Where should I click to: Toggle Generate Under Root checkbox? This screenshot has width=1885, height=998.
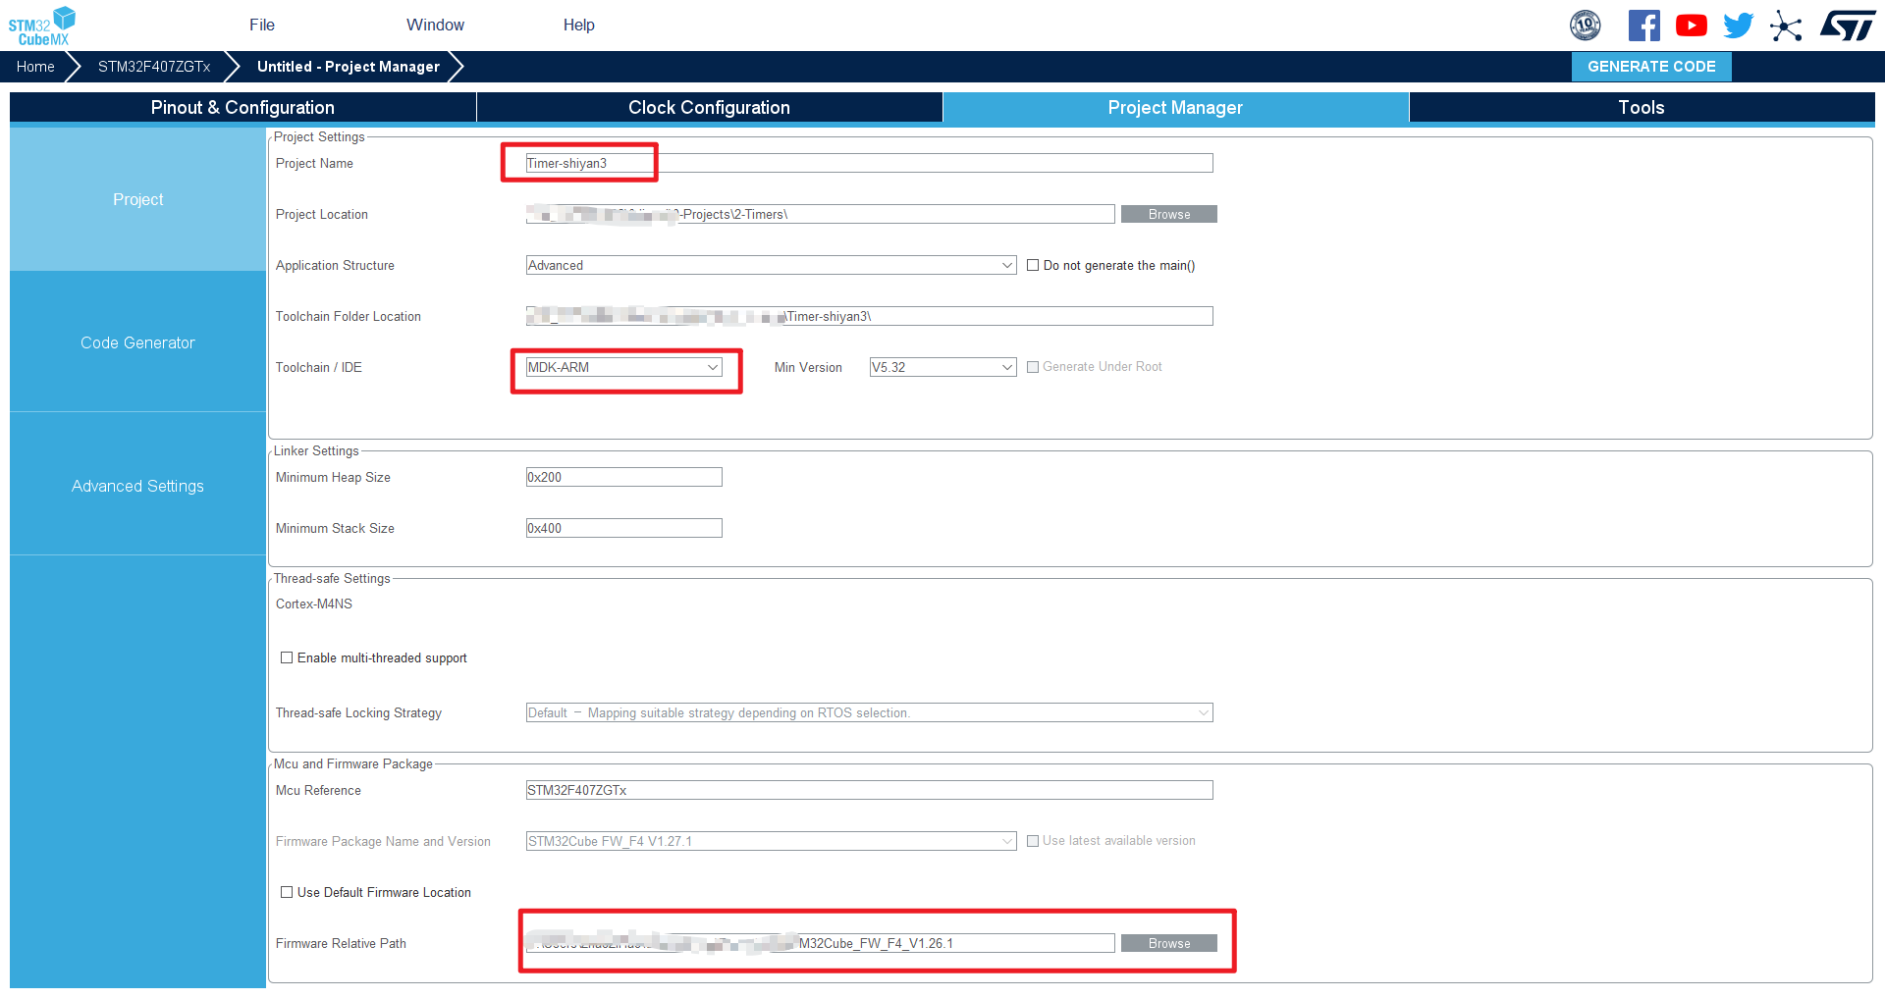coord(1033,367)
